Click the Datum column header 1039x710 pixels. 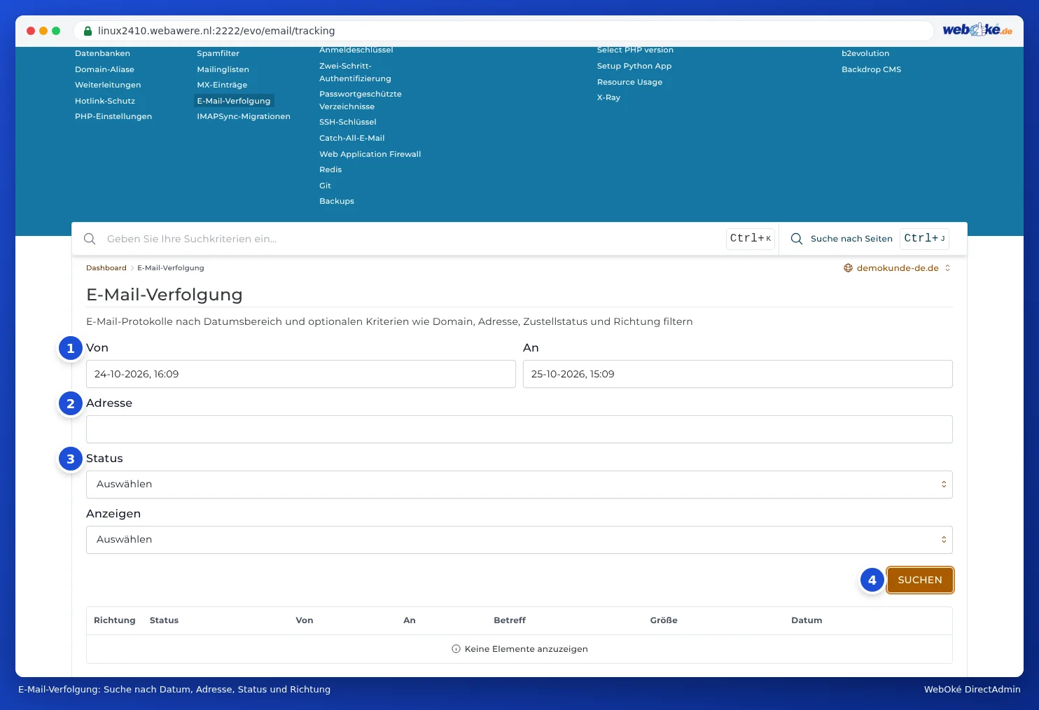pyautogui.click(x=807, y=620)
